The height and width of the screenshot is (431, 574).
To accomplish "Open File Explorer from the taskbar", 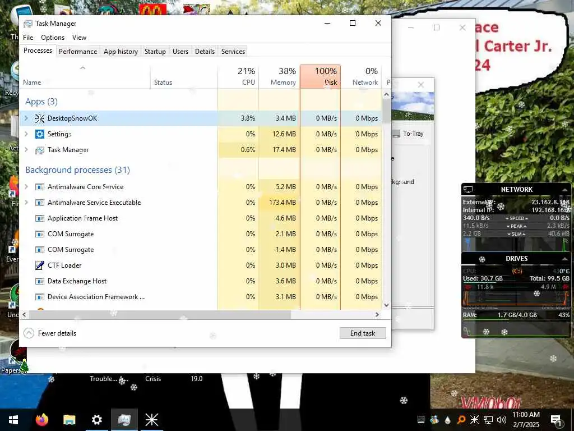I will pos(69,420).
